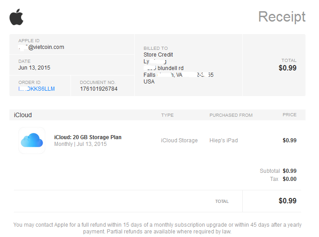Click iCloud: 20 GB Storage Plan title
Image resolution: width=319 pixels, height=237 pixels.
point(87,137)
